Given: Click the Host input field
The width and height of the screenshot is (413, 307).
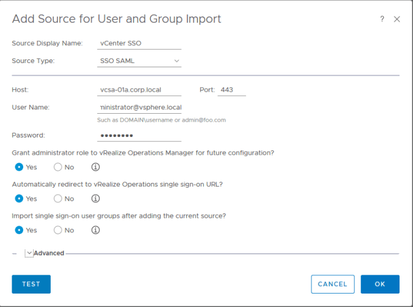Looking at the screenshot, I should coord(140,90).
